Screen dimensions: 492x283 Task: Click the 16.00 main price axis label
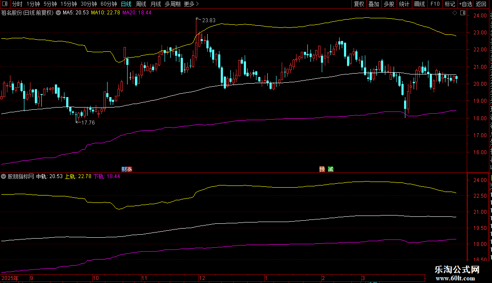(x=480, y=152)
